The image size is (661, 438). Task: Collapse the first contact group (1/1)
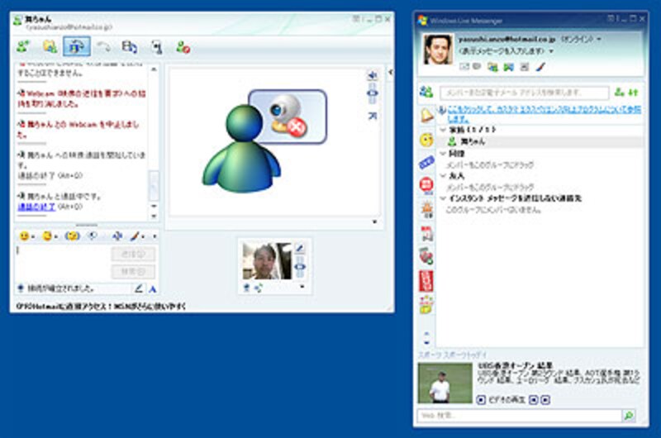[443, 130]
